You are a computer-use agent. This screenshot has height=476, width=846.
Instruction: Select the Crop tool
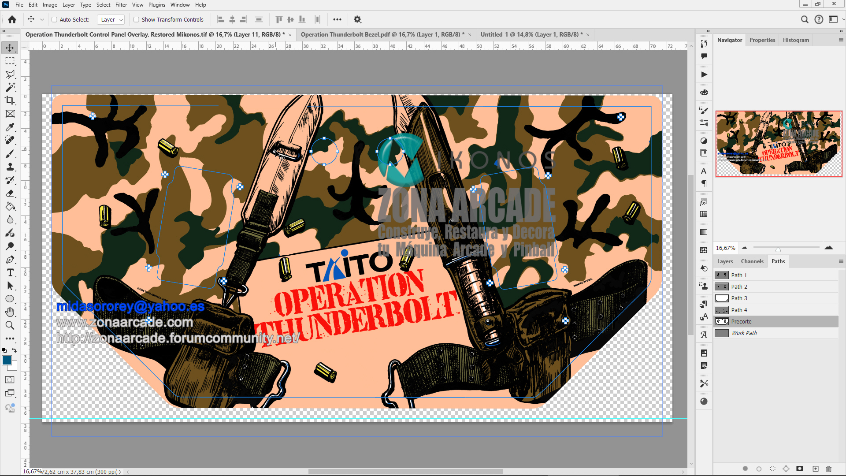coord(10,100)
